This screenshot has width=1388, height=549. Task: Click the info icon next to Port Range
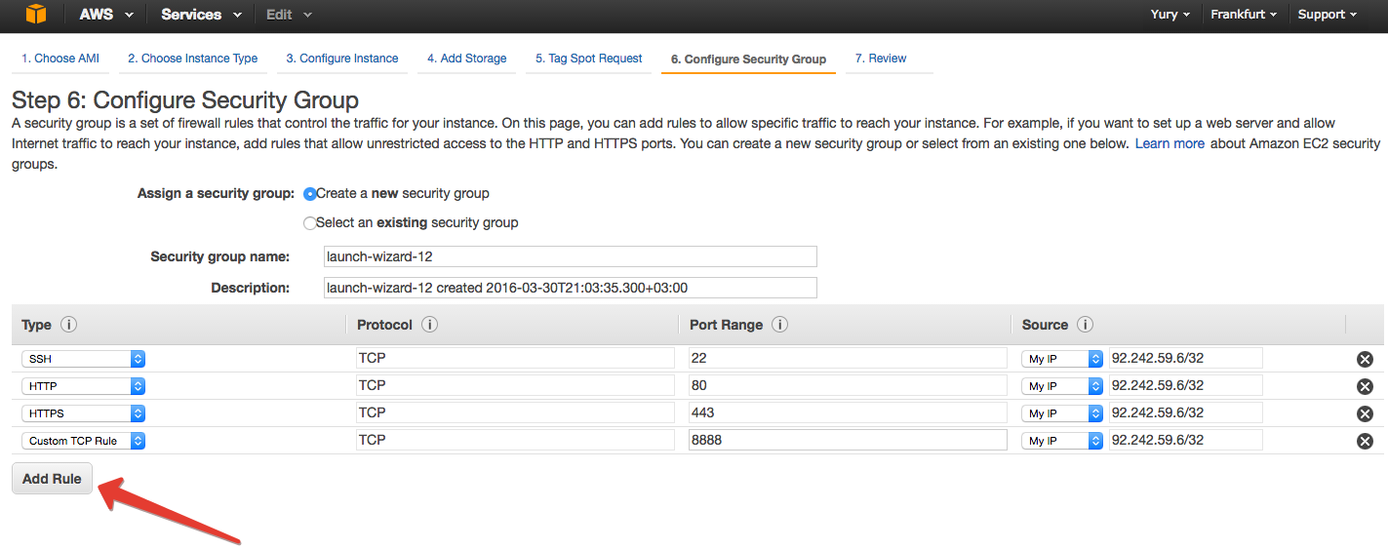[779, 325]
